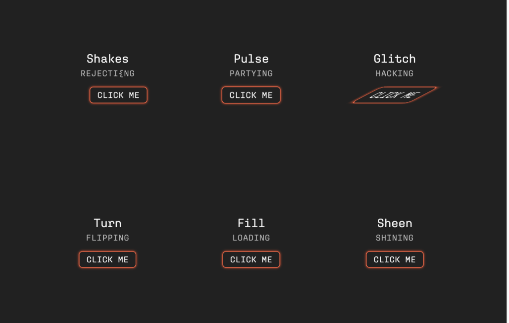509x323 pixels.
Task: Click the FLIPPING label below Turn
Action: pos(107,238)
